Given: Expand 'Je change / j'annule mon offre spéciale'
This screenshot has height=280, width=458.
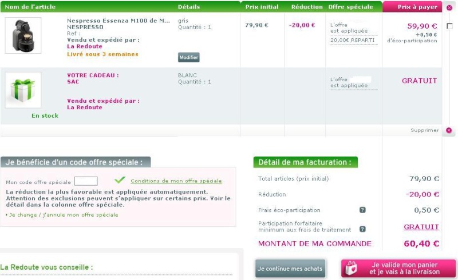Looking at the screenshot, I should coord(63,215).
